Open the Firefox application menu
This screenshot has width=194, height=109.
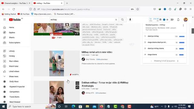pos(191,9)
